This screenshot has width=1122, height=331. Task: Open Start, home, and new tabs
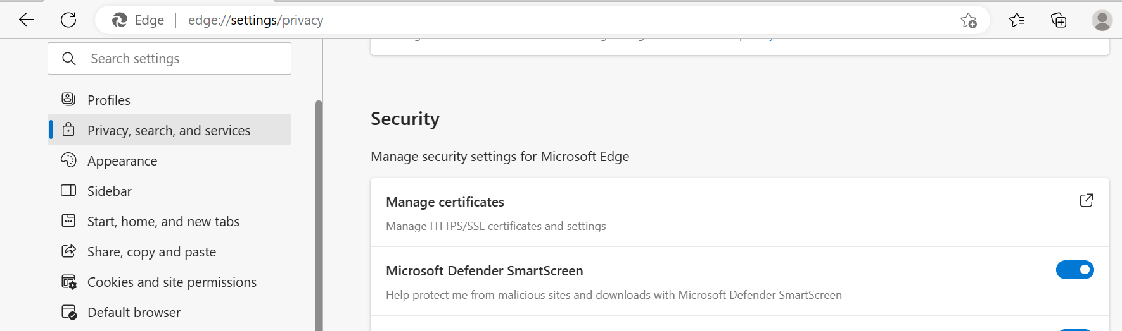[x=163, y=221]
